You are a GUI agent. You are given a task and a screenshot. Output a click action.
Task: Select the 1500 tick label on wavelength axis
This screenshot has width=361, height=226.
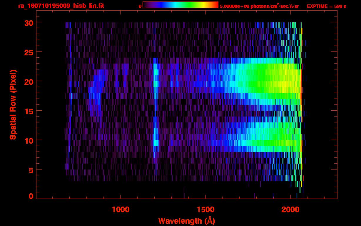pyautogui.click(x=205, y=210)
